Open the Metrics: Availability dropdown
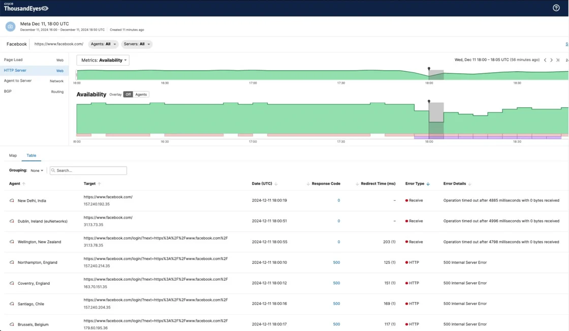Viewport: 569px width, 331px height. tap(103, 61)
